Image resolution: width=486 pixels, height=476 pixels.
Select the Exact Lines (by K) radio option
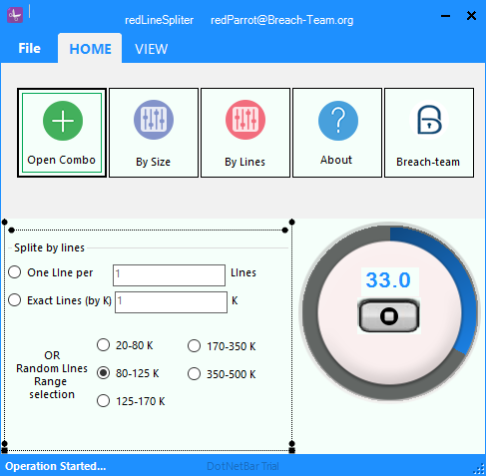(x=15, y=300)
